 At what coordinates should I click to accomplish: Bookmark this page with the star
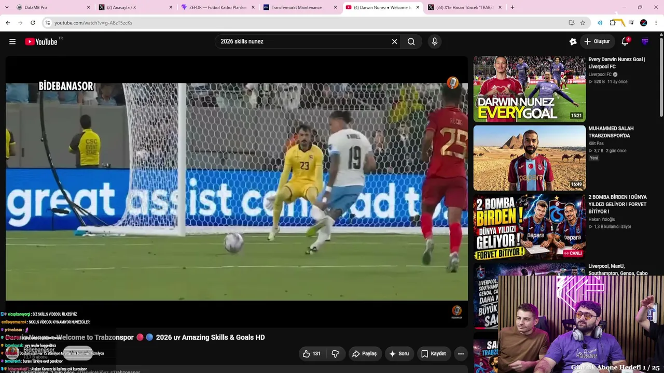coord(583,23)
